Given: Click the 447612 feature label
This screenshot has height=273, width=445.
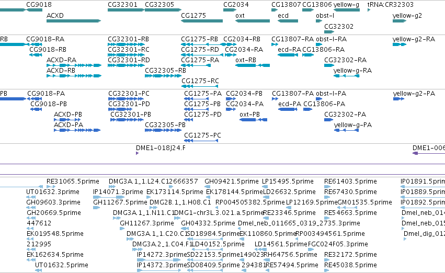Looking at the screenshot, I should coord(39,223).
